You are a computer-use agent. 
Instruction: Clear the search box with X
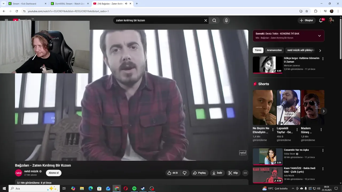click(206, 21)
